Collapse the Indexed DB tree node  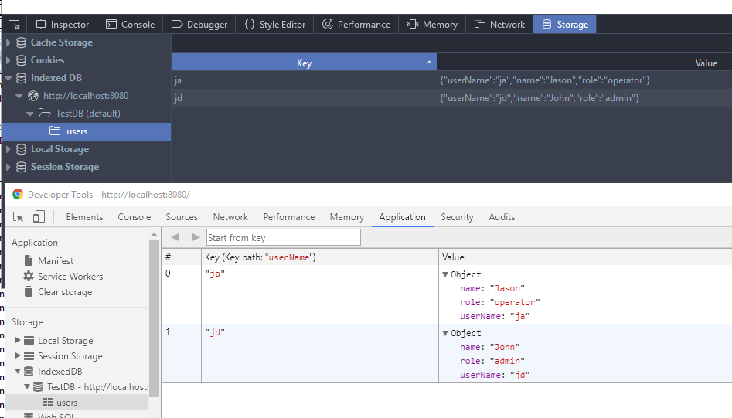(9, 78)
